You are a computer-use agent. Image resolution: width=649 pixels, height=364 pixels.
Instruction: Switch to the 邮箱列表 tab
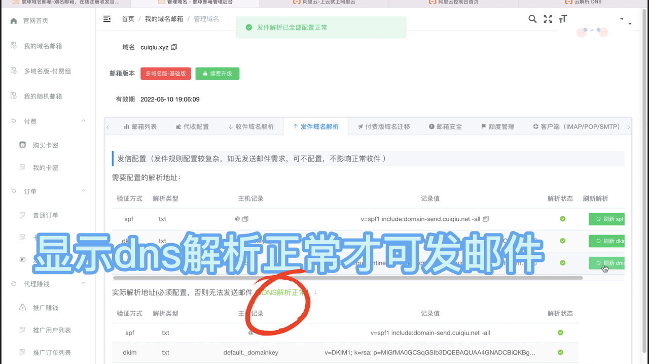pos(140,127)
